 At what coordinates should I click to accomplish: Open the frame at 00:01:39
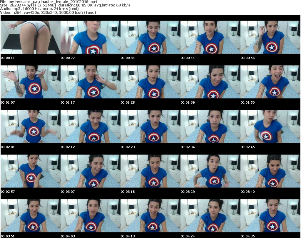point(210,82)
